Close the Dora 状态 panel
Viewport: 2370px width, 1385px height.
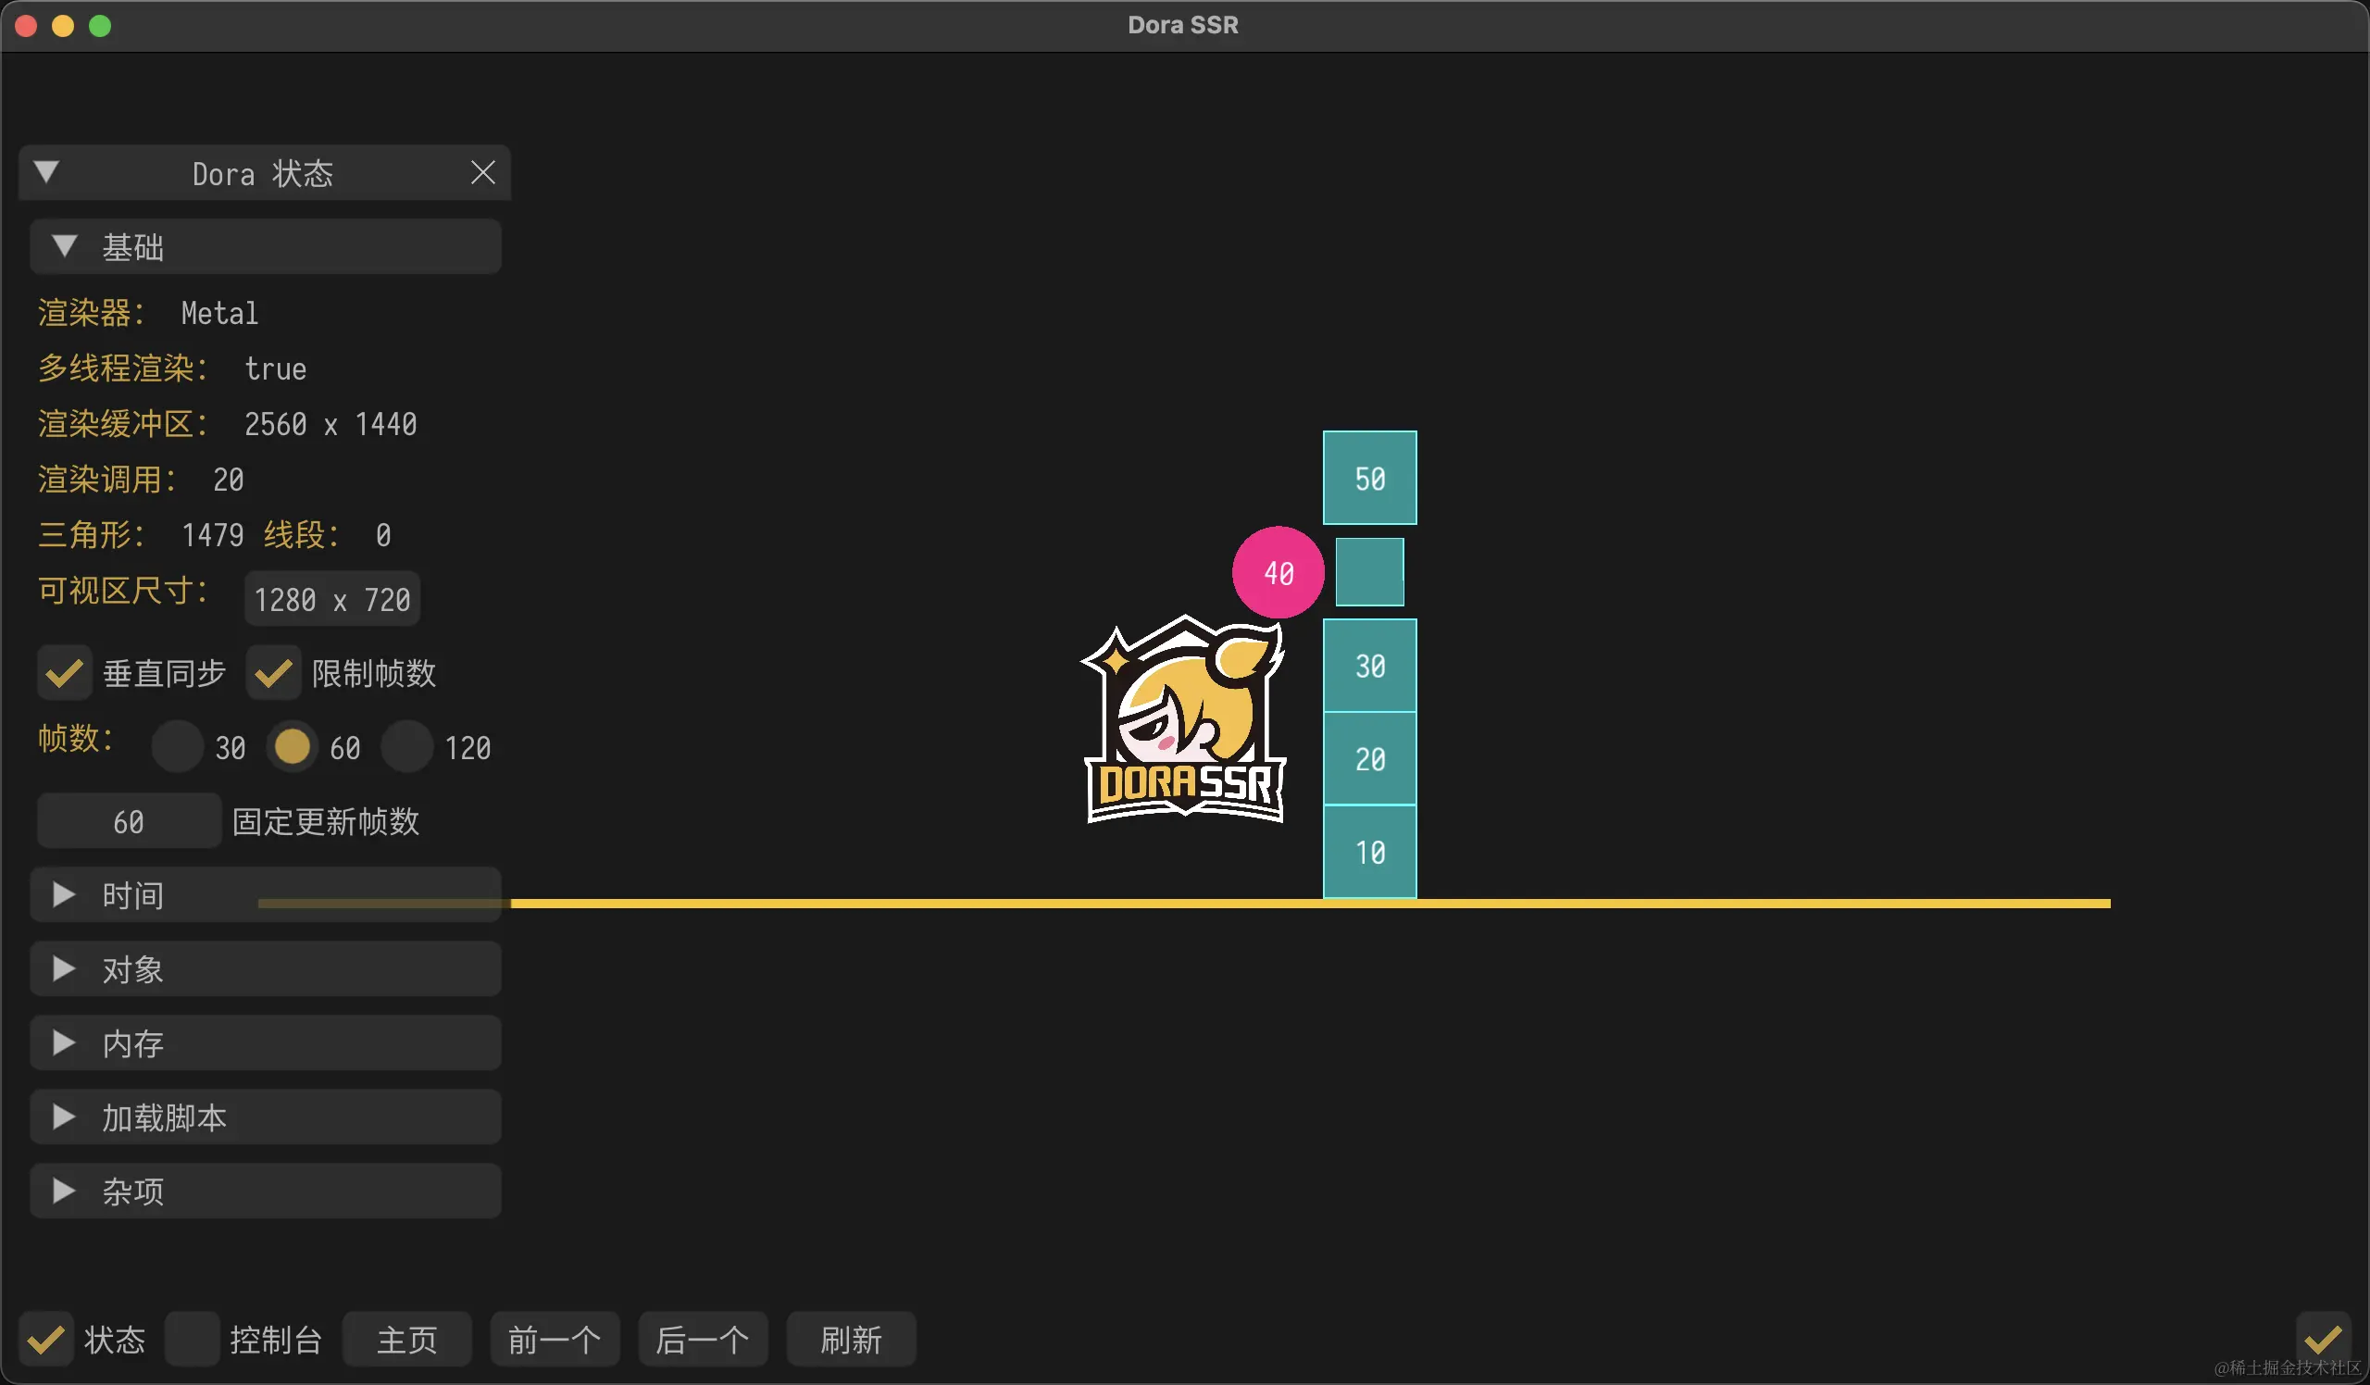tap(482, 172)
